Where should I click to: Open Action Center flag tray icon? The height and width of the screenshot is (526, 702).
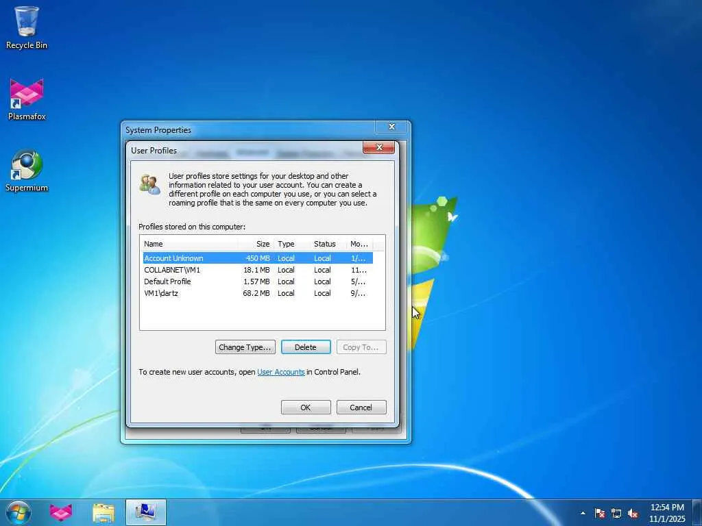(x=600, y=513)
